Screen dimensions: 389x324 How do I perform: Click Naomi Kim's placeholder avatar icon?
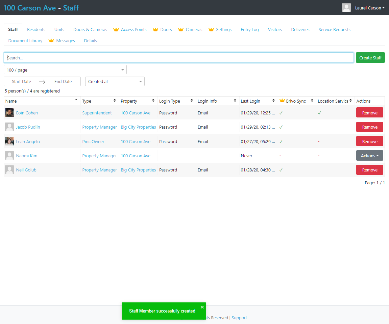[x=9, y=156]
